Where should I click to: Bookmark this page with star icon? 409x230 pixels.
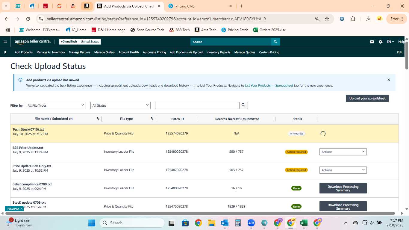click(x=327, y=19)
